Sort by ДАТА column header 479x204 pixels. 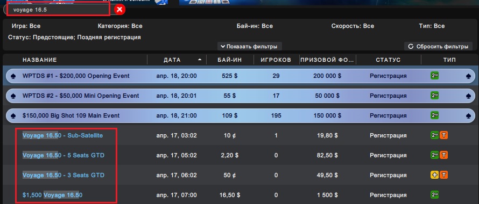click(x=172, y=60)
